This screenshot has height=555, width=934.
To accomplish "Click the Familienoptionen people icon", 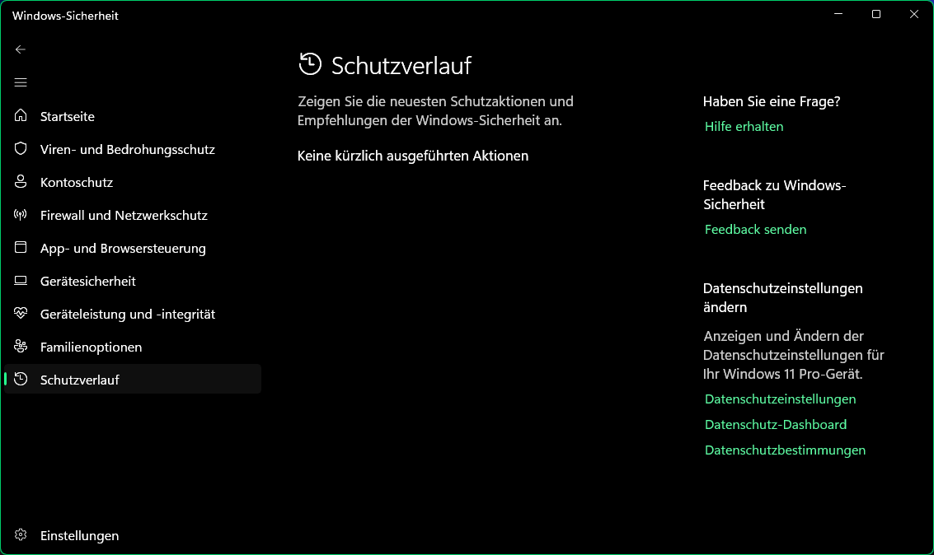I will (x=21, y=346).
